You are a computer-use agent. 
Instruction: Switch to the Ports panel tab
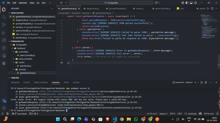[66, 82]
